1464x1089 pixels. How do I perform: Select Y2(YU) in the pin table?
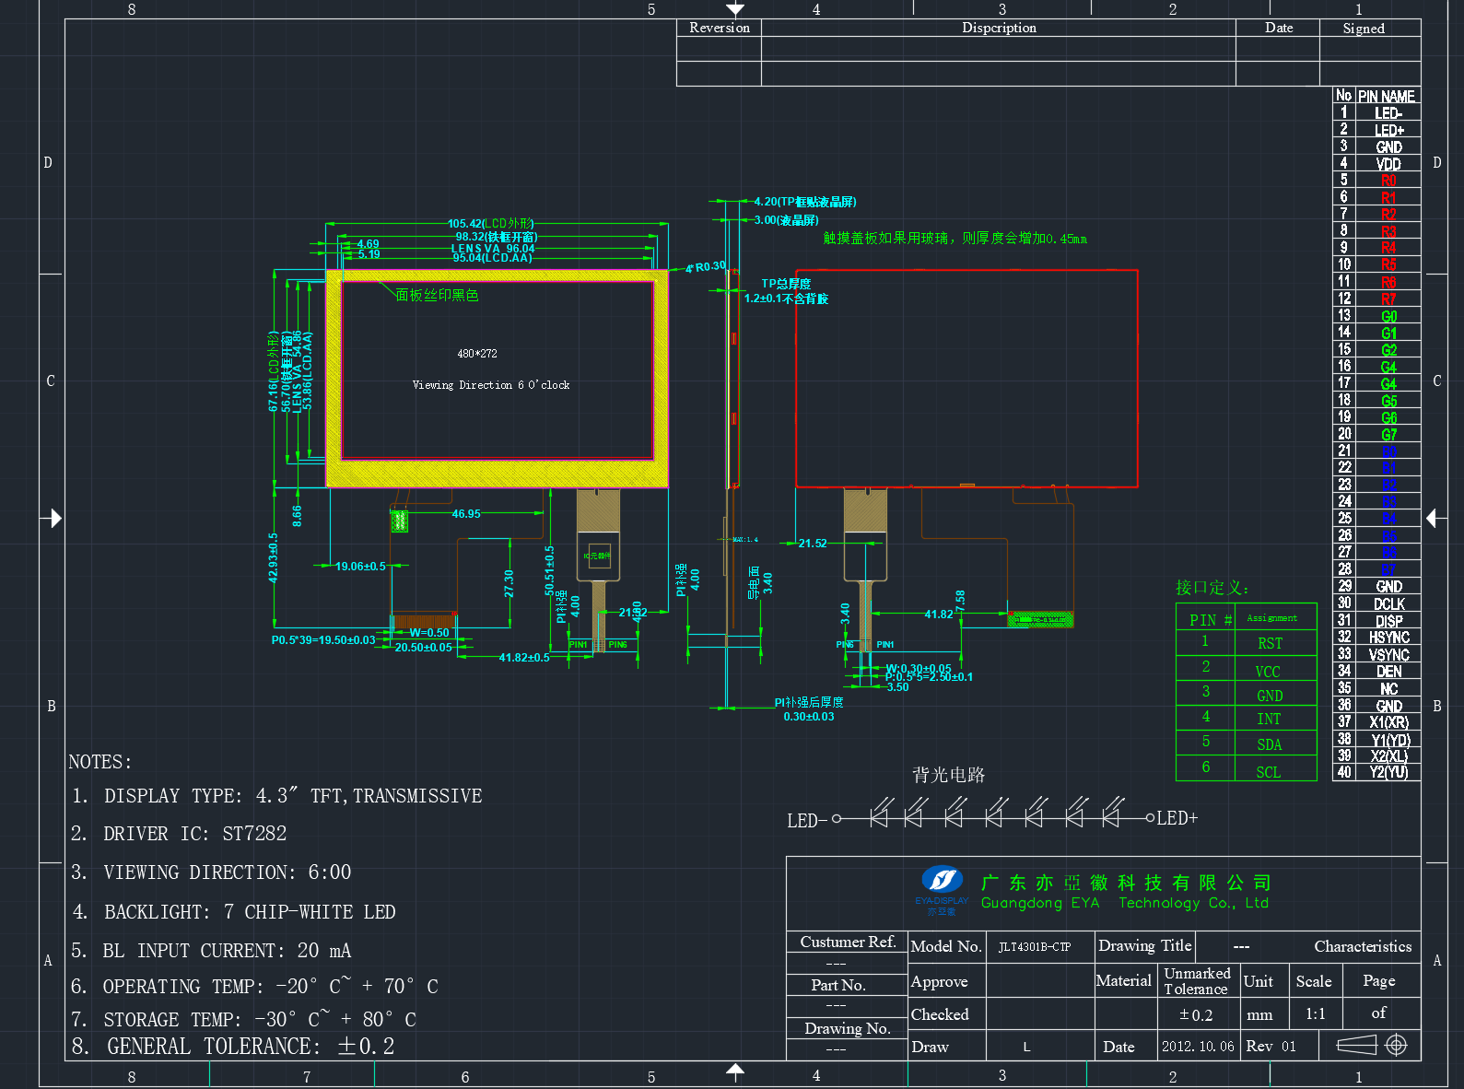point(1389,772)
